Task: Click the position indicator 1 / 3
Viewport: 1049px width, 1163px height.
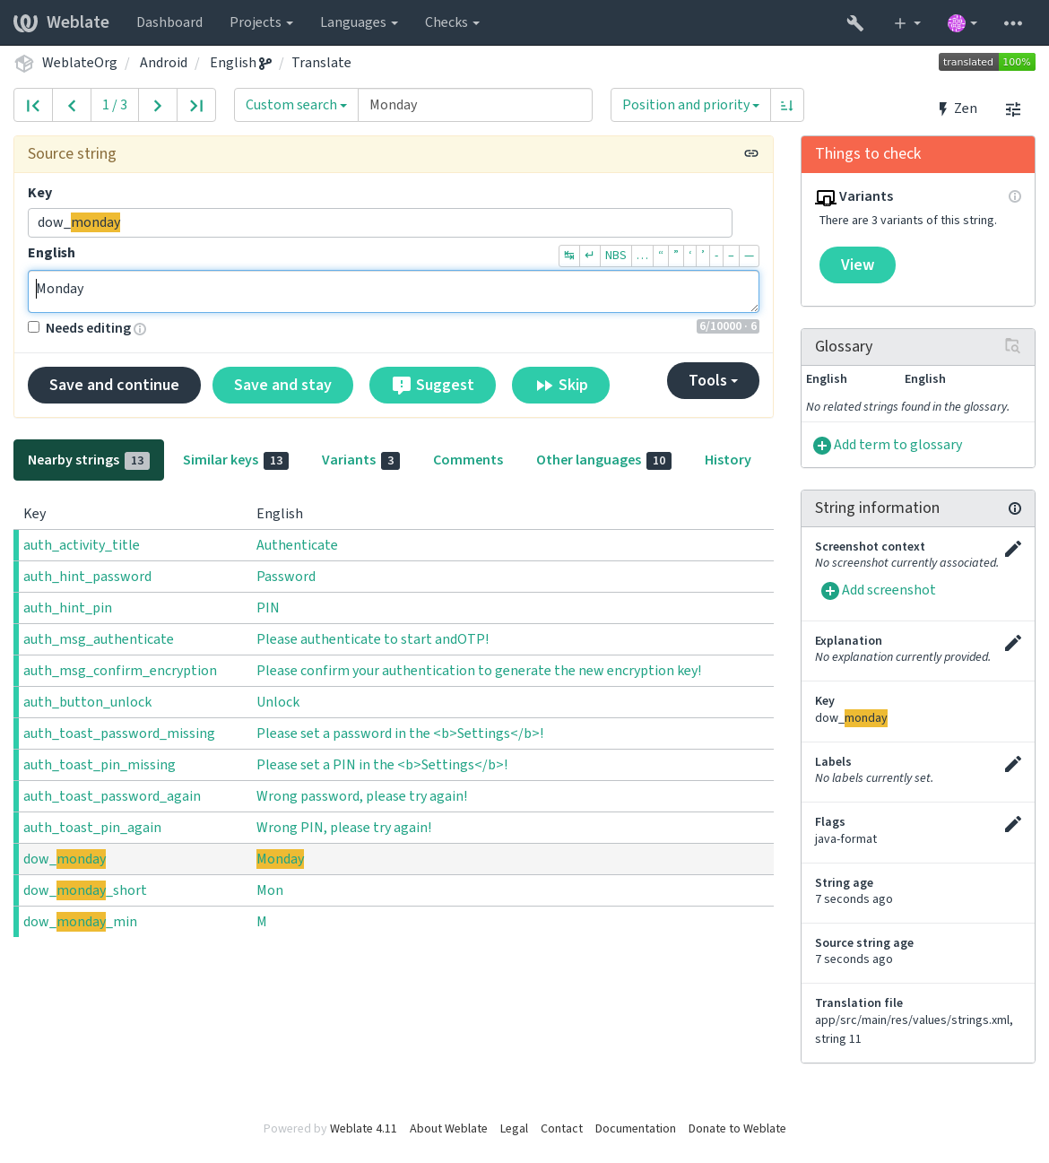Action: point(115,105)
